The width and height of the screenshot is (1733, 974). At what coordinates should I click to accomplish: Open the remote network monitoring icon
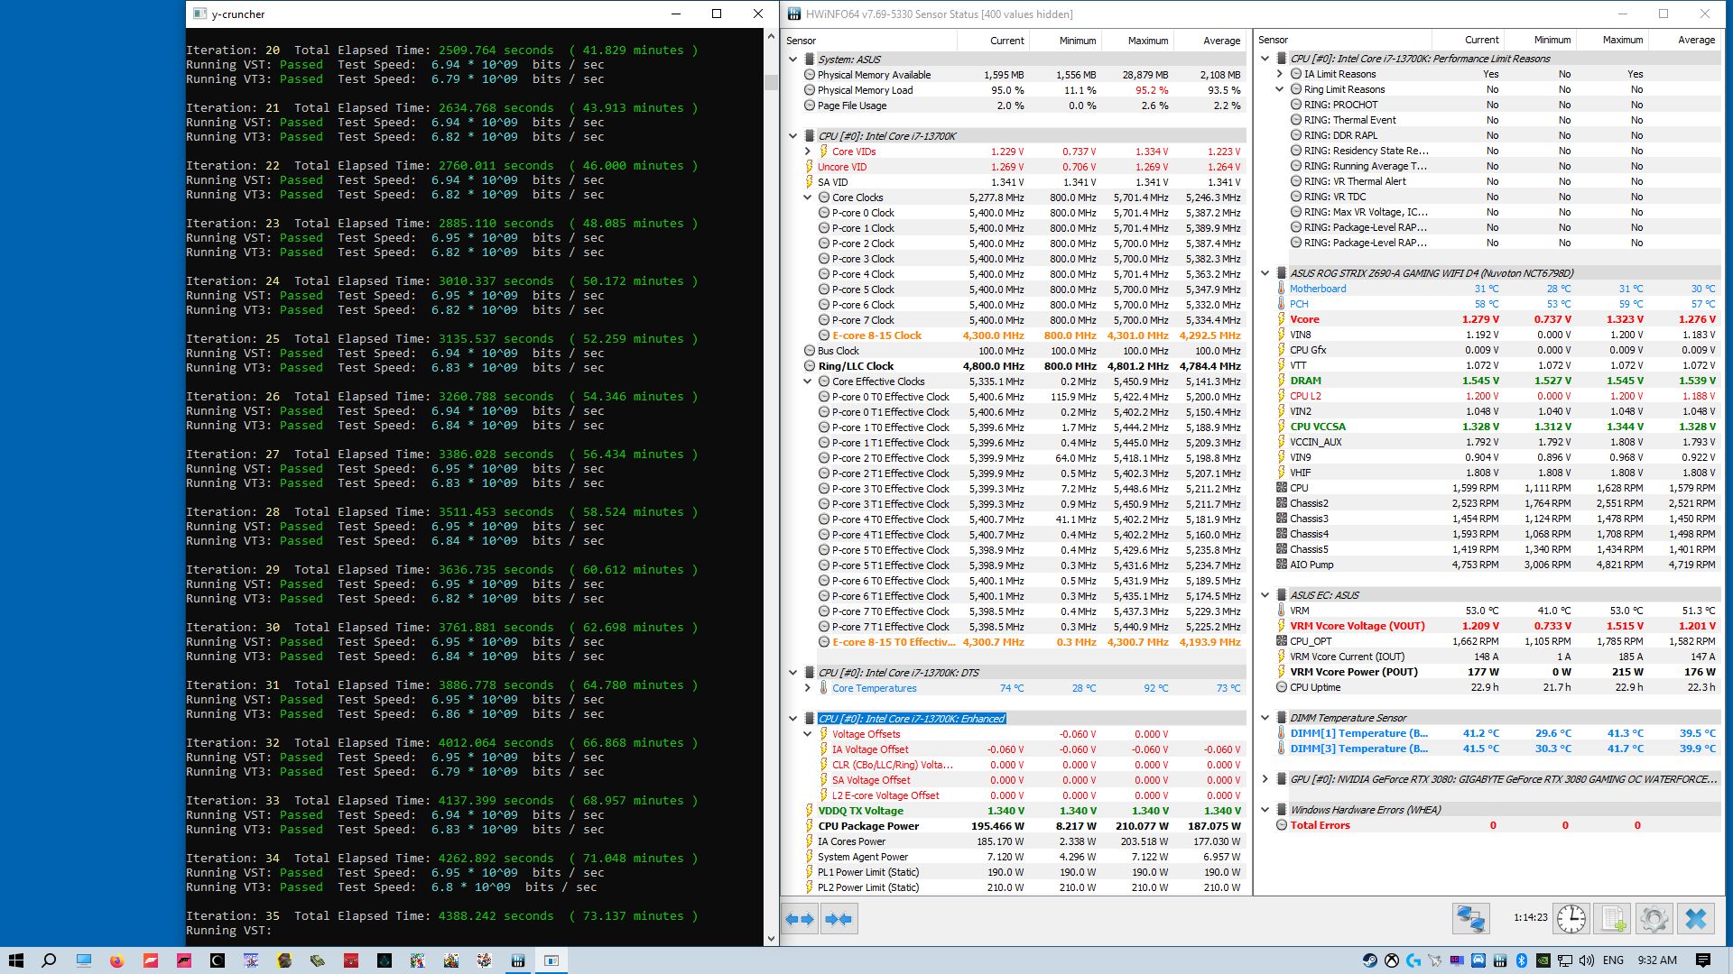pos(1470,919)
